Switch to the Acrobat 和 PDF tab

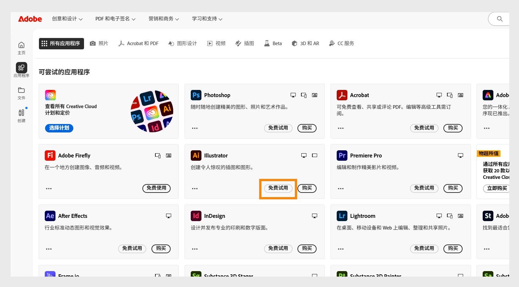click(139, 44)
